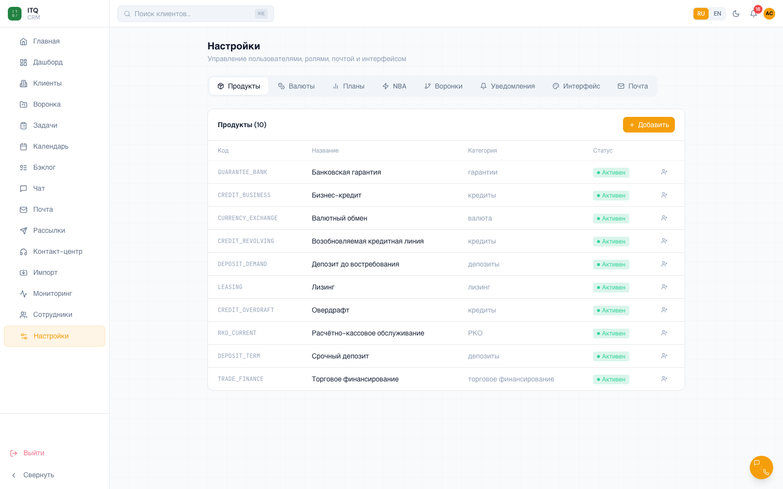Image resolution: width=783 pixels, height=489 pixels.
Task: Click user icon in CREDIT_BUSINESS row
Action: [x=664, y=195]
